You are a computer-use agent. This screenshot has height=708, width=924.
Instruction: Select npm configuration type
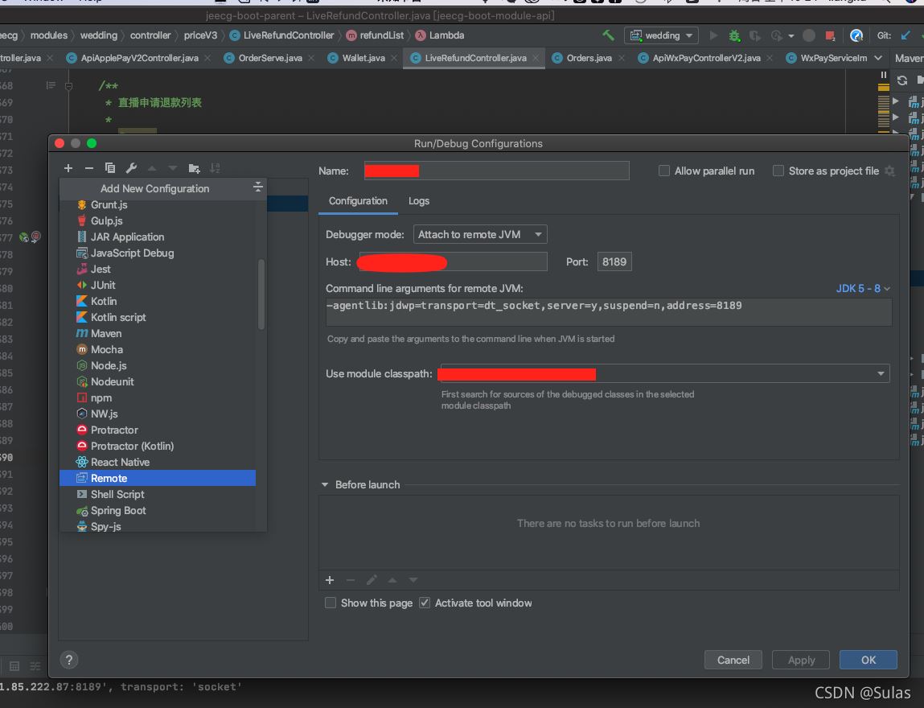click(x=158, y=398)
